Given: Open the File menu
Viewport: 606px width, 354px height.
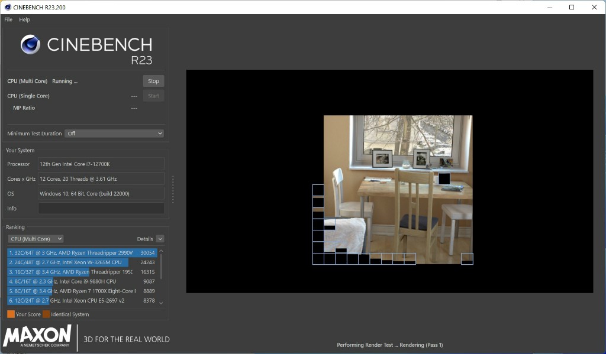Looking at the screenshot, I should (8, 20).
